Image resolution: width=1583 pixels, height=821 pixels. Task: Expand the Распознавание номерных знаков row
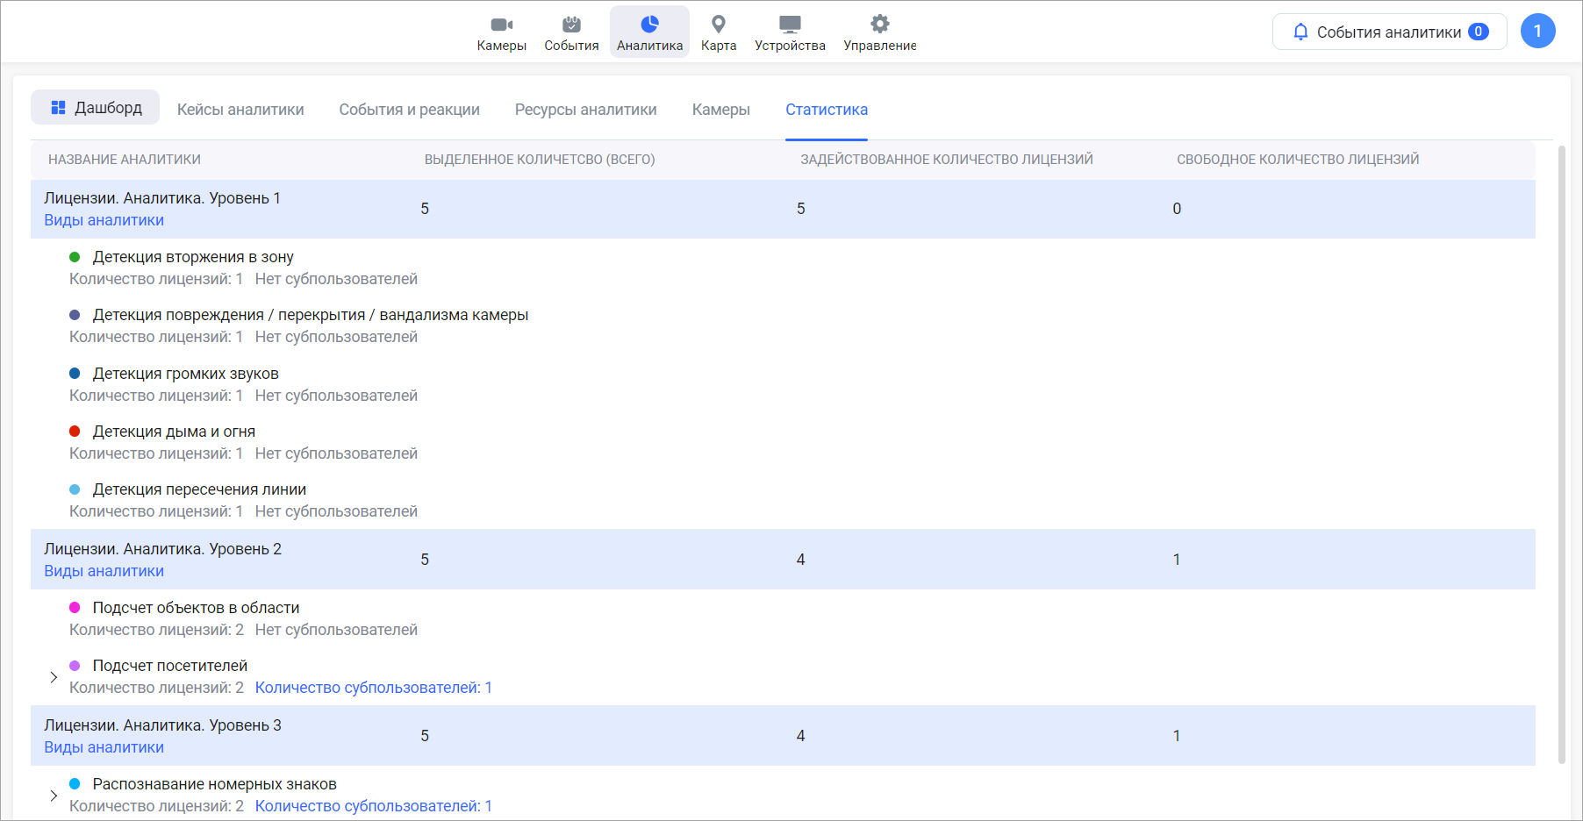54,796
